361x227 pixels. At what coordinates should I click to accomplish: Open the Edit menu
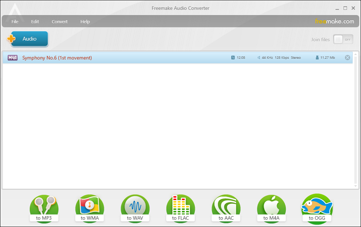(x=35, y=22)
